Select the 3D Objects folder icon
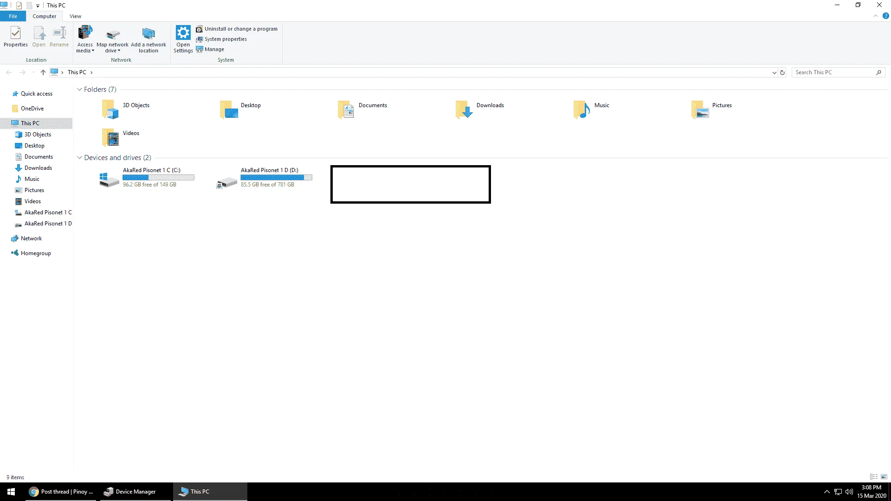 click(110, 110)
